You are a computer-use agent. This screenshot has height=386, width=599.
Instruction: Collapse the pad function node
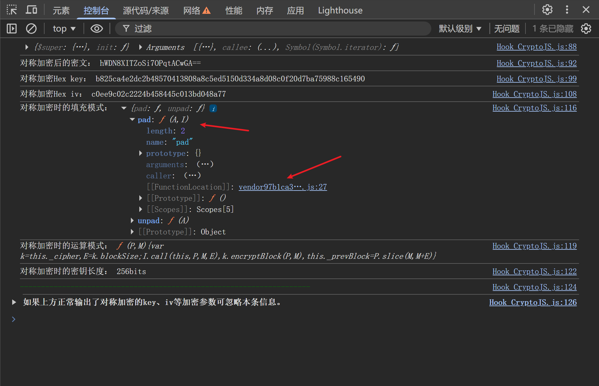[132, 119]
